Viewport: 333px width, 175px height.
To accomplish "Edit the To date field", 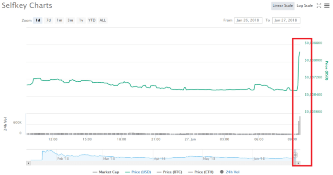I will [286, 21].
